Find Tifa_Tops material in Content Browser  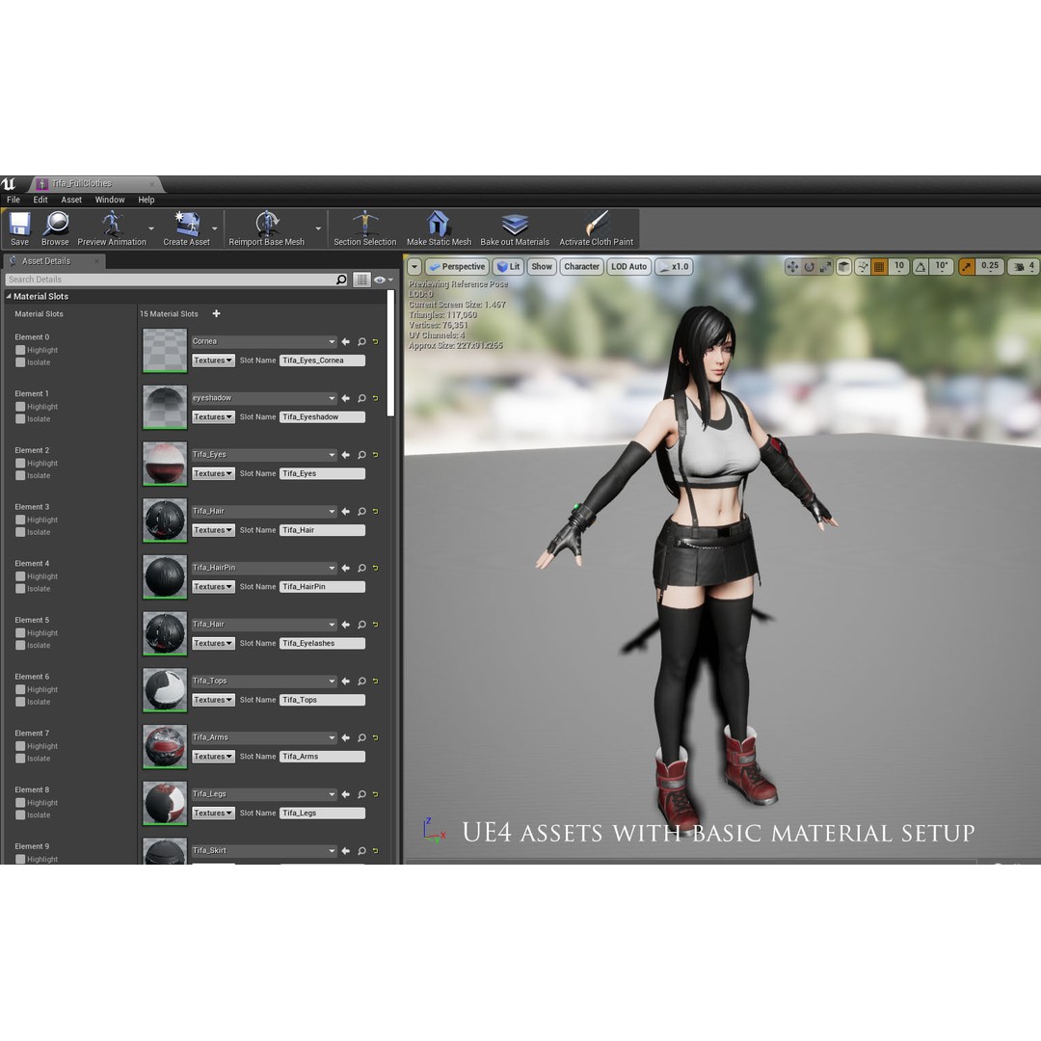(361, 681)
